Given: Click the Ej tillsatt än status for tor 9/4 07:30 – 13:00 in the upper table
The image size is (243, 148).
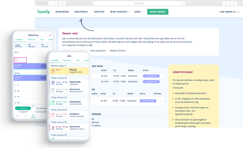Looking at the screenshot, I should (151, 76).
